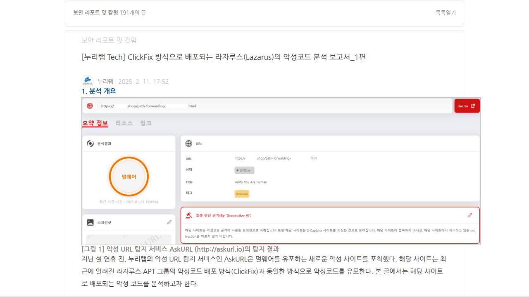
Task: Click the globe icon in the URL bar
Action: pos(90,106)
